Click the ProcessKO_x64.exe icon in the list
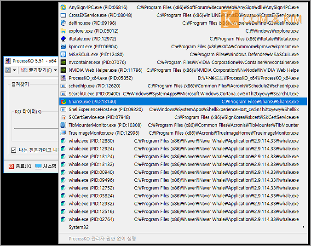The width and height of the screenshot is (311, 246). pyautogui.click(x=63, y=78)
